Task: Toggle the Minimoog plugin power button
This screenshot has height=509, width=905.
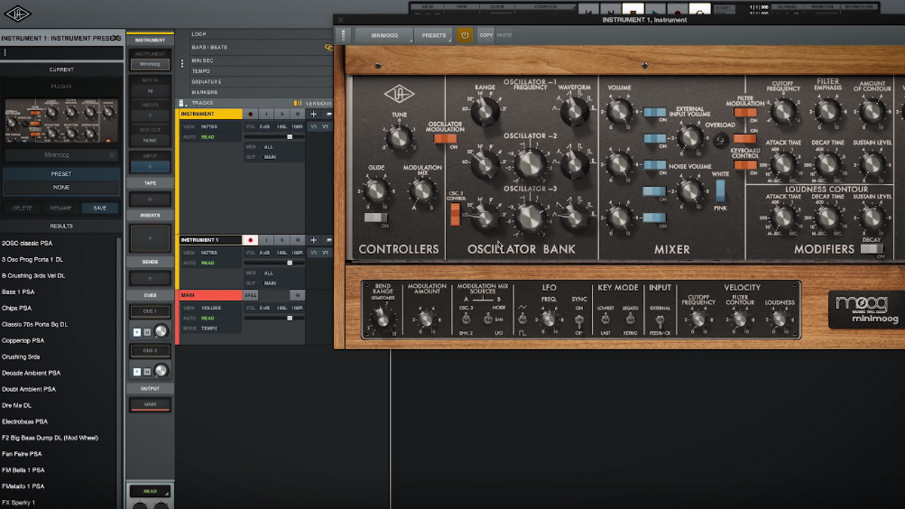Action: click(x=465, y=35)
